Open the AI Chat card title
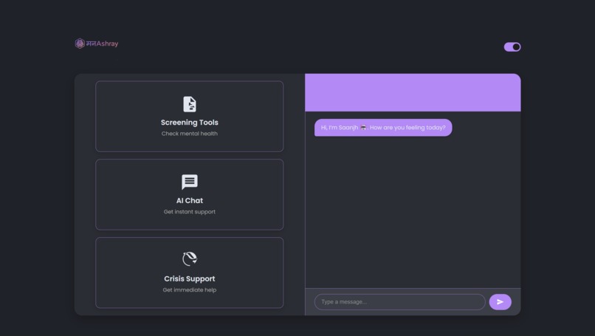Viewport: 595px width, 336px height. pyautogui.click(x=190, y=200)
